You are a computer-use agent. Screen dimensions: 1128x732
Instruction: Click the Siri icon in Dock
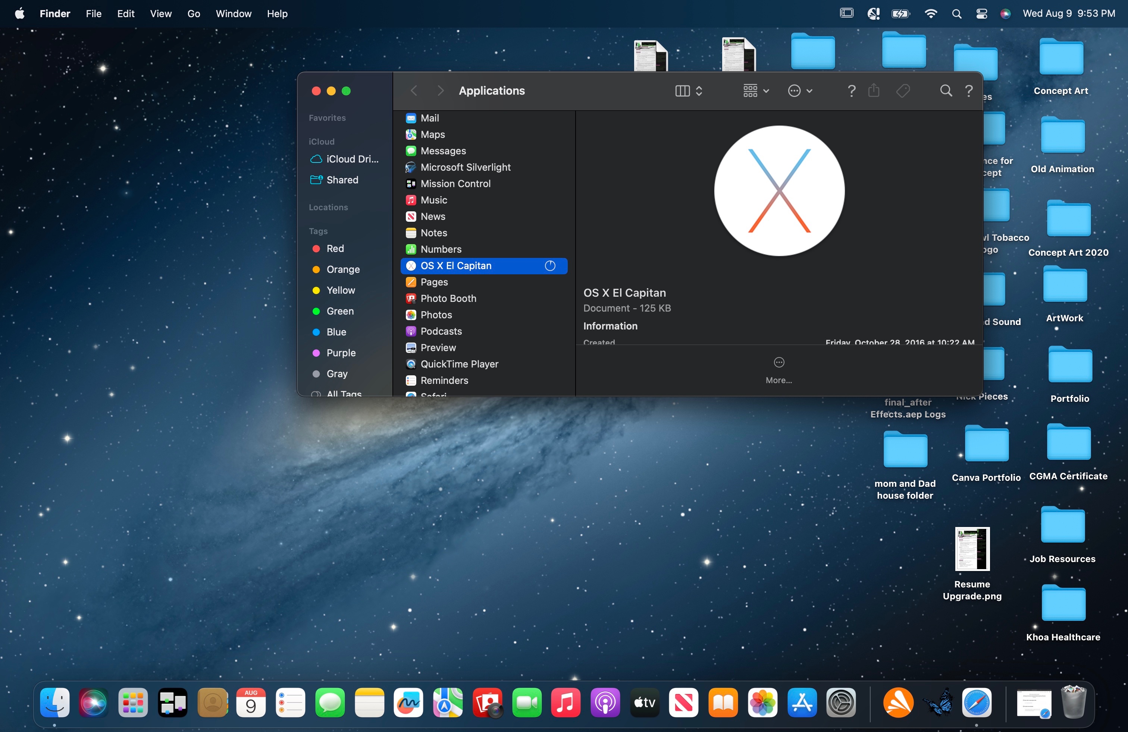93,703
